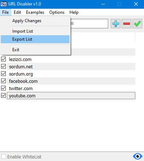Toggle the sordum.org checkbox
Screen dimensions: 144x161
point(4,74)
